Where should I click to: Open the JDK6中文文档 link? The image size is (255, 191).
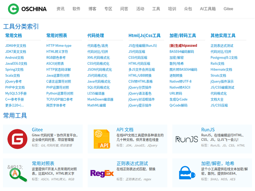point(16,46)
